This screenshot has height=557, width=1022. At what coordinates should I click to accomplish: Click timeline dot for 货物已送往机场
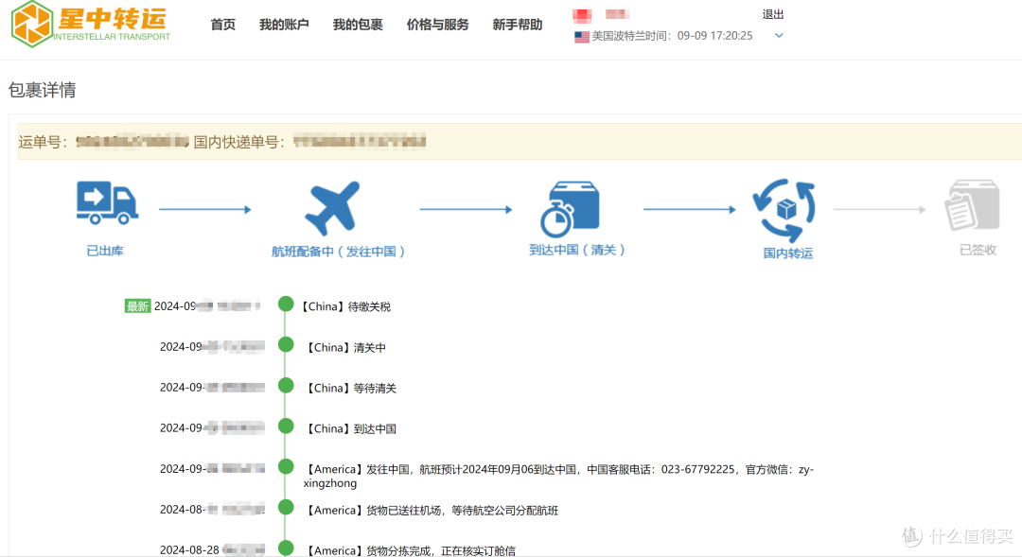point(286,507)
